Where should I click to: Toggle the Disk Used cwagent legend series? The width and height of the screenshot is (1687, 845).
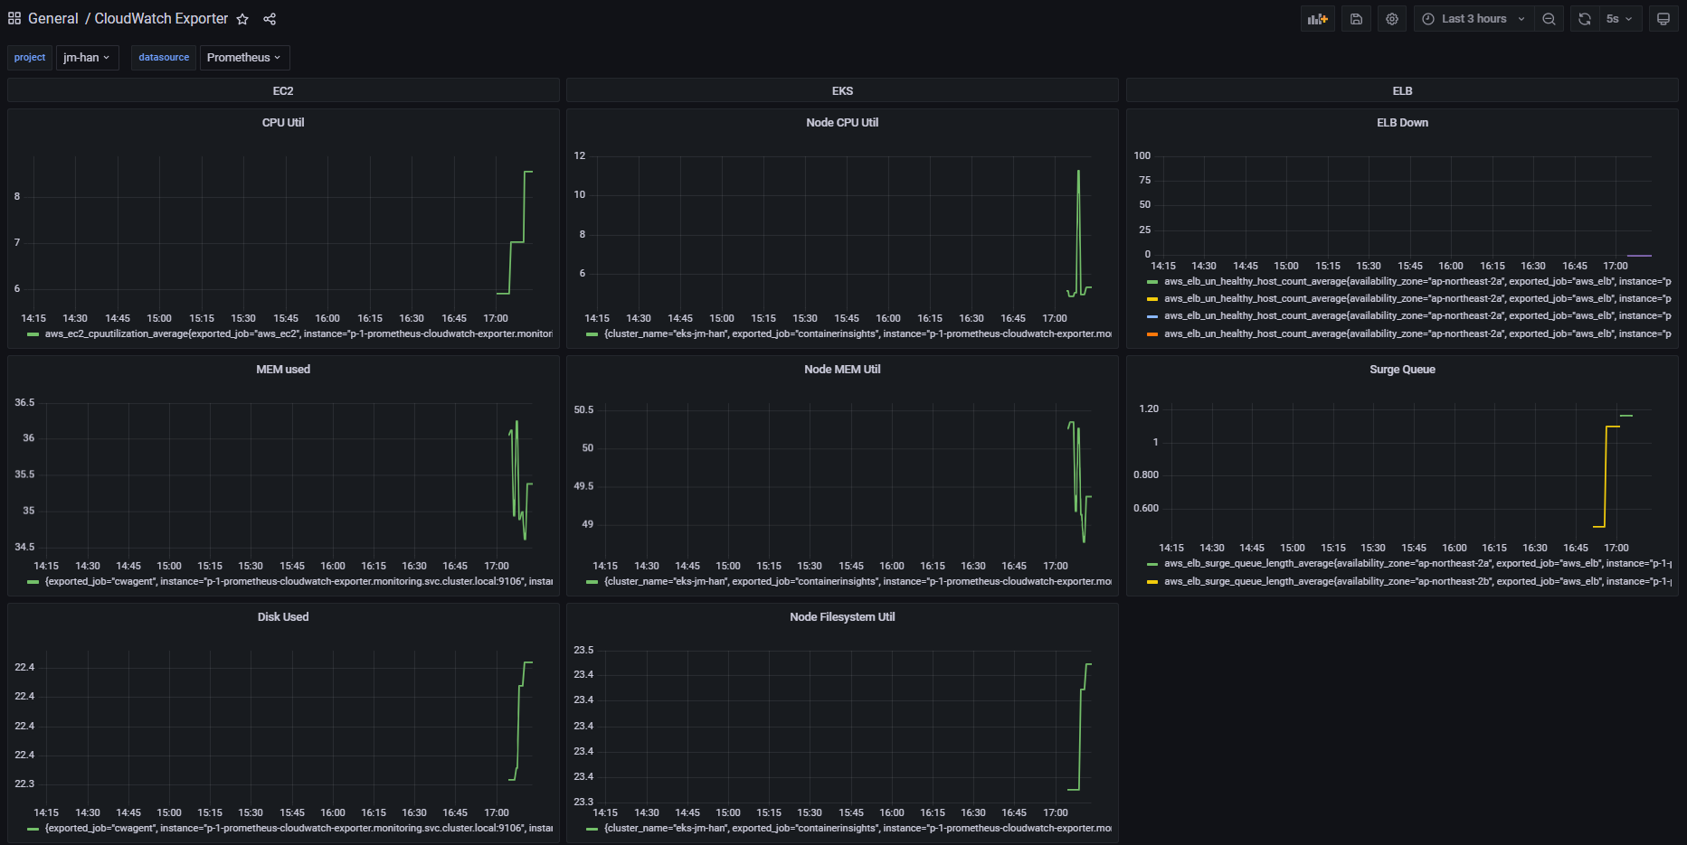(x=299, y=829)
